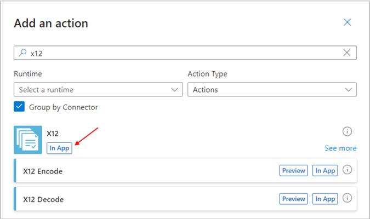The image size is (370, 219).
Task: Click the Runtime dropdown chevron arrow
Action: pyautogui.click(x=175, y=90)
